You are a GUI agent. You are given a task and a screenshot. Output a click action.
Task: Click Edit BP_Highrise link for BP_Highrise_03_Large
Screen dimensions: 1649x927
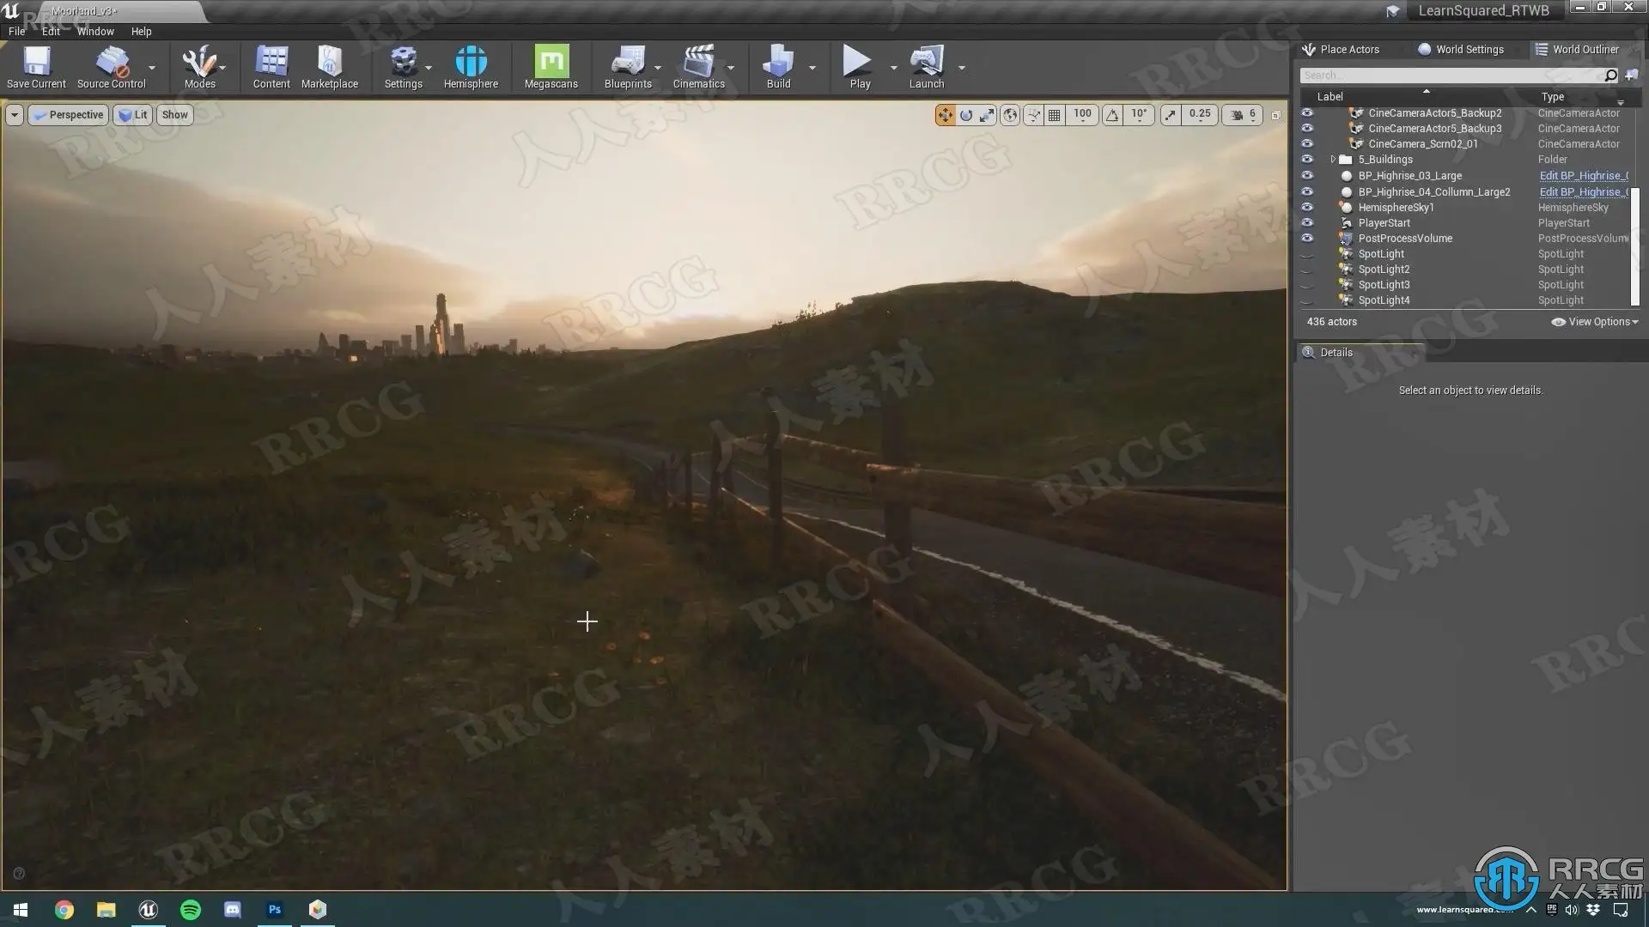click(1582, 176)
